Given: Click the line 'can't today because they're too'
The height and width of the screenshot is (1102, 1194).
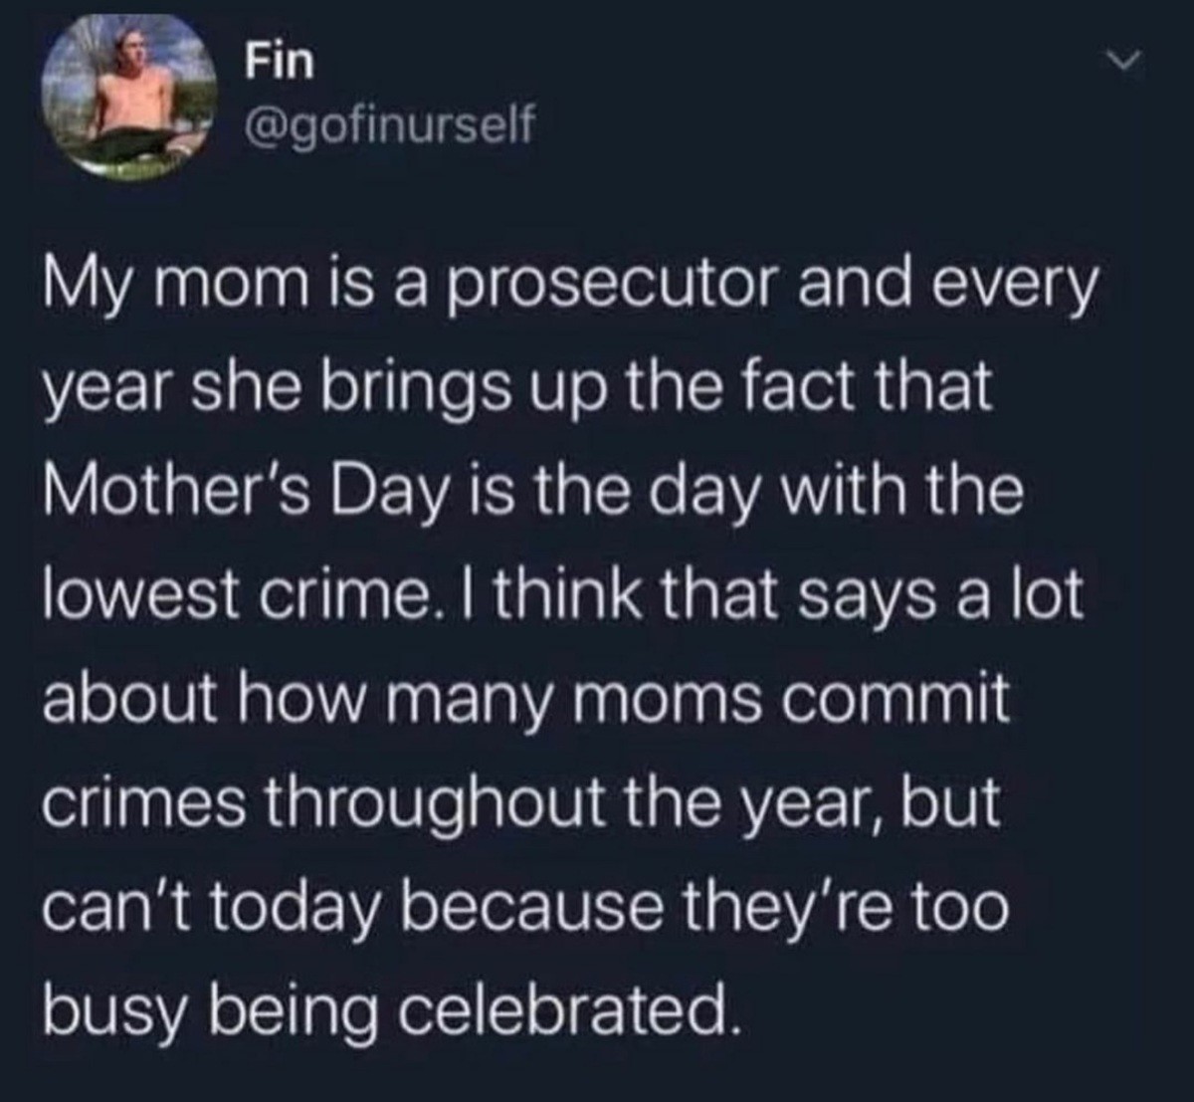Looking at the screenshot, I should click(525, 906).
